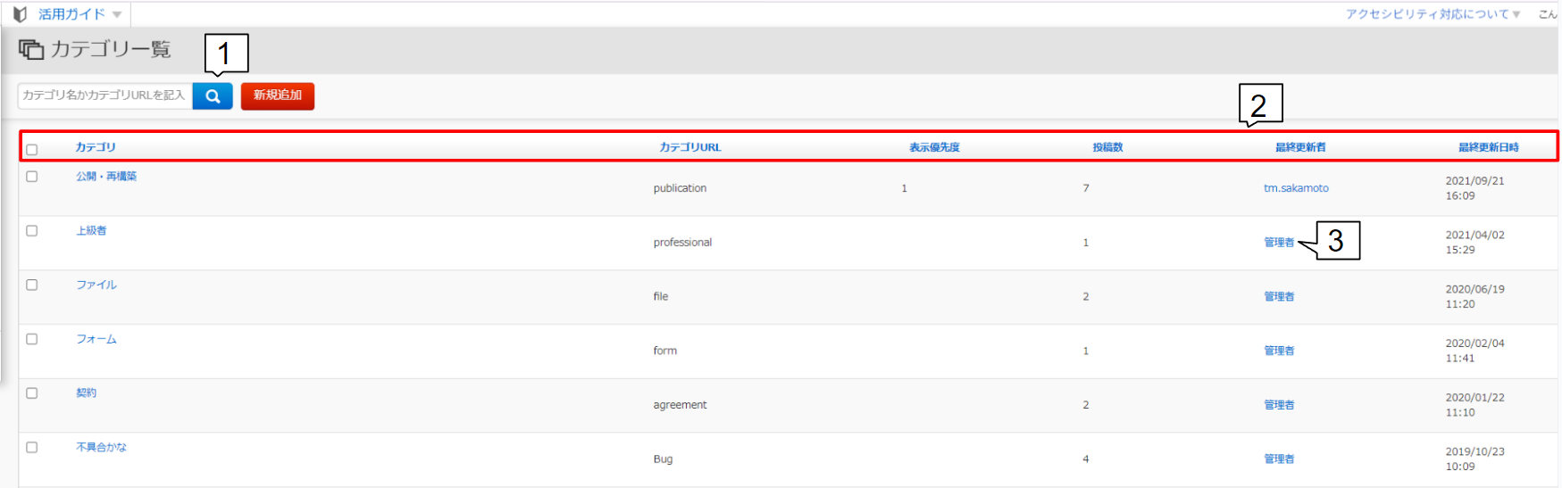This screenshot has width=1562, height=488.
Task: Open the フォーム category link
Action: pos(96,339)
